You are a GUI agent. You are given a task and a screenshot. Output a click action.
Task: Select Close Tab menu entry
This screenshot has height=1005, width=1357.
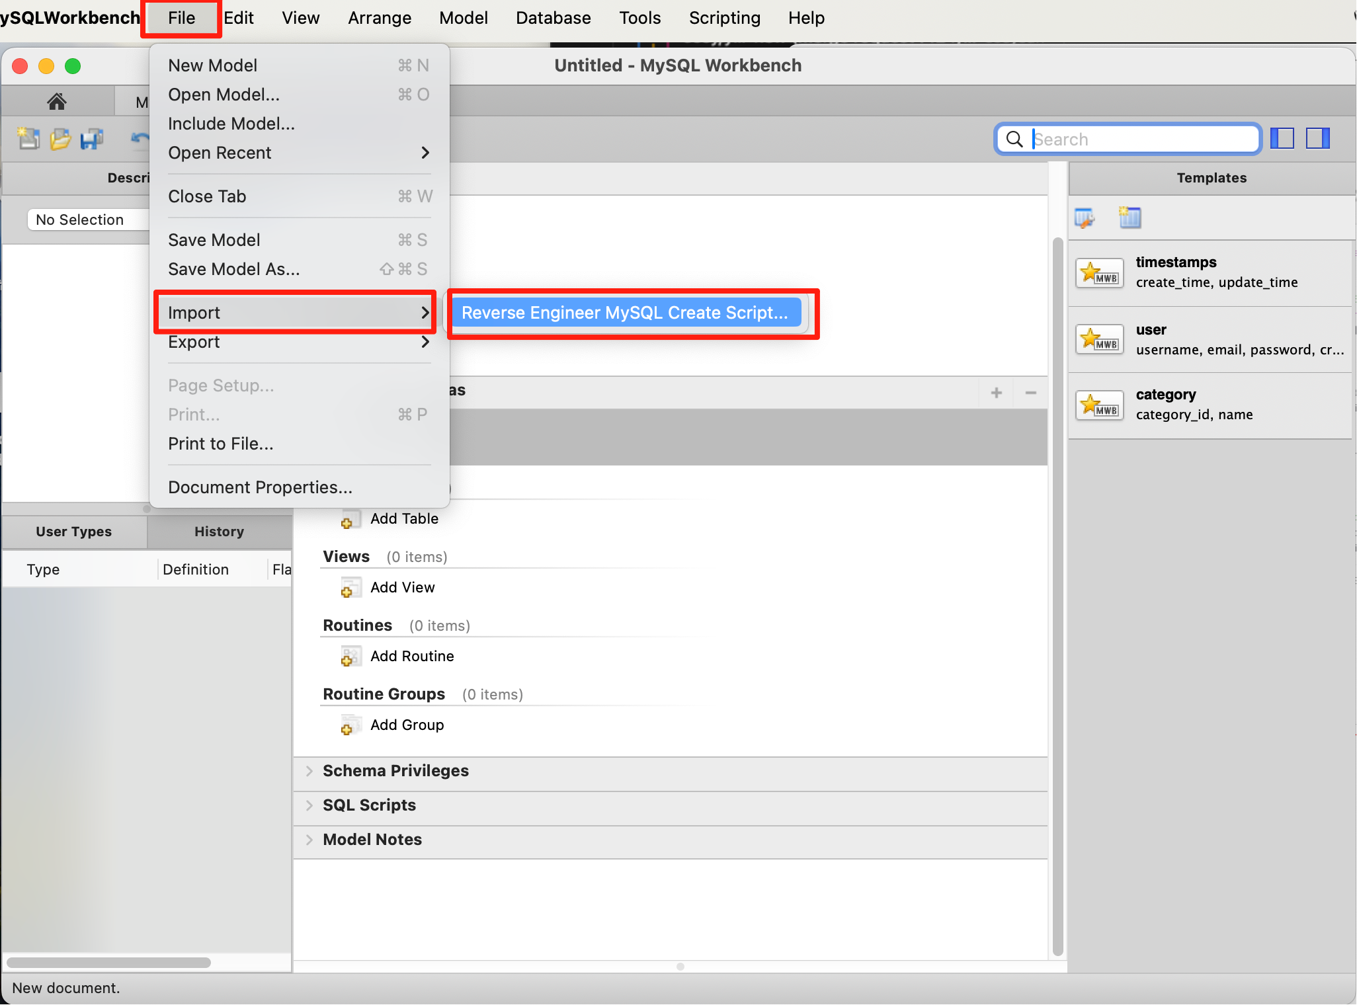pyautogui.click(x=299, y=196)
